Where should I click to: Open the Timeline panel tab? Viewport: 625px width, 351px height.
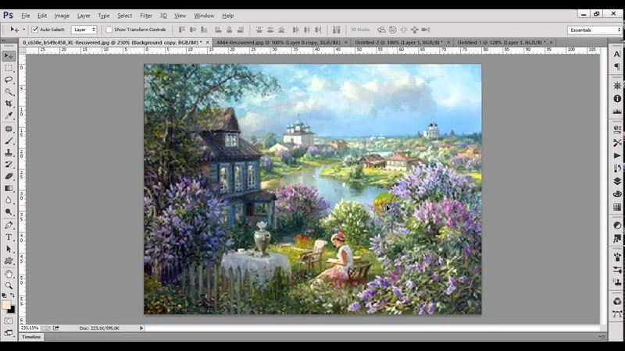click(31, 337)
